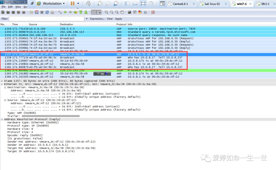
Task: Zoom out packet text icon
Action: tap(112, 12)
